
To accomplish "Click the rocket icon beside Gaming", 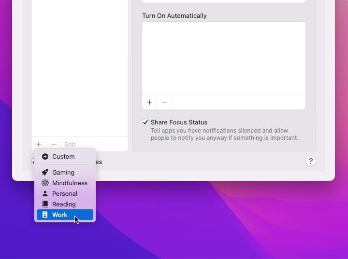I will click(x=45, y=172).
